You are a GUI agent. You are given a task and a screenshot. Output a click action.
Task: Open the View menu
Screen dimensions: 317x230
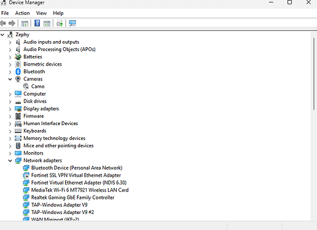click(x=41, y=13)
